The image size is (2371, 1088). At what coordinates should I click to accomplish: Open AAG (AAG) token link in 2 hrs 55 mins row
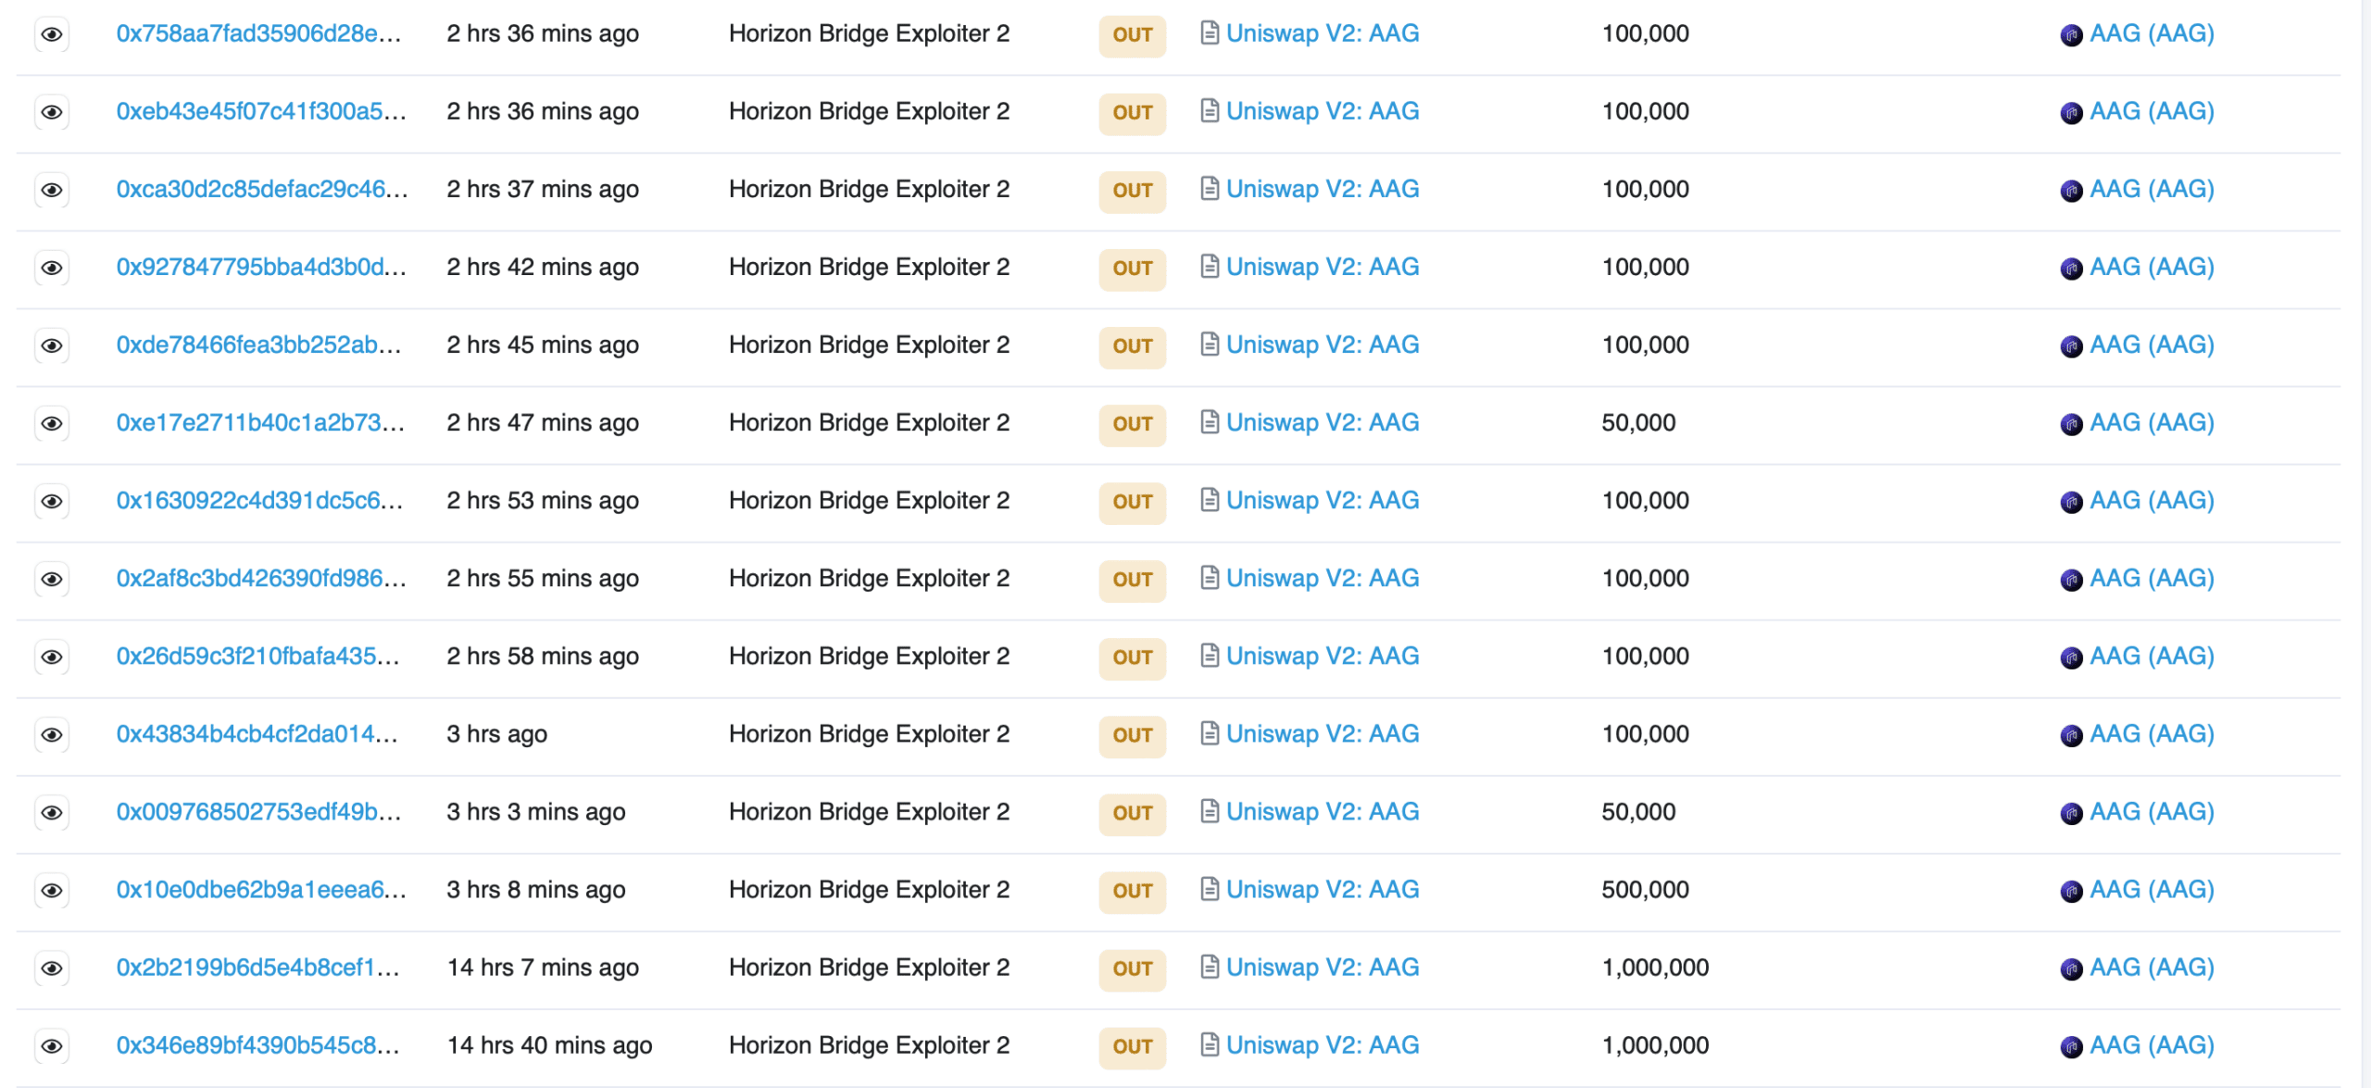coord(2151,578)
